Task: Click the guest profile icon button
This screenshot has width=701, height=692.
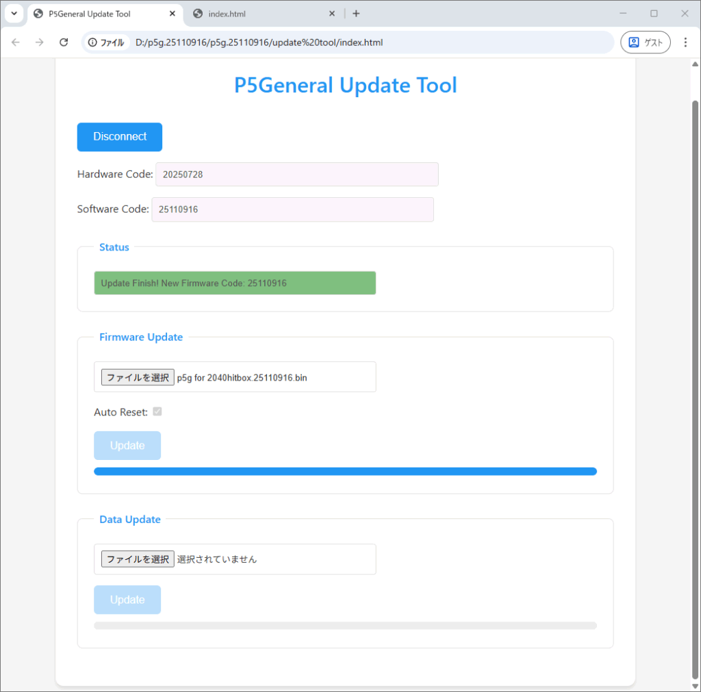Action: pos(645,42)
